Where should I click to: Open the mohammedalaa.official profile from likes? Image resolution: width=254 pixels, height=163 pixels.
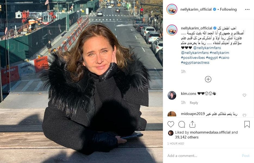click(x=210, y=132)
